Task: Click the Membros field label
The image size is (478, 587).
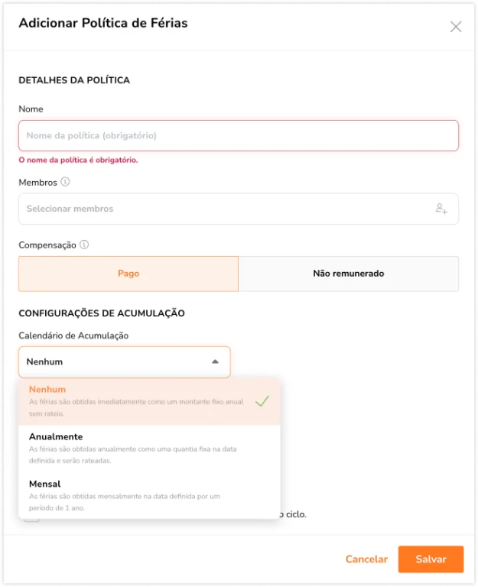Action: (37, 183)
